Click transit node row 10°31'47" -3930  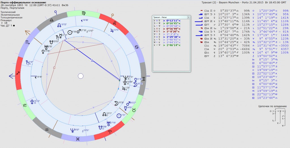pos(270,46)
